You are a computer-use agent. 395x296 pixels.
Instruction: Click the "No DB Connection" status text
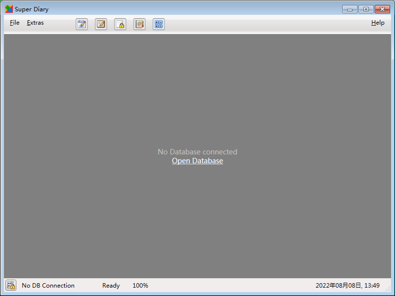(x=48, y=286)
